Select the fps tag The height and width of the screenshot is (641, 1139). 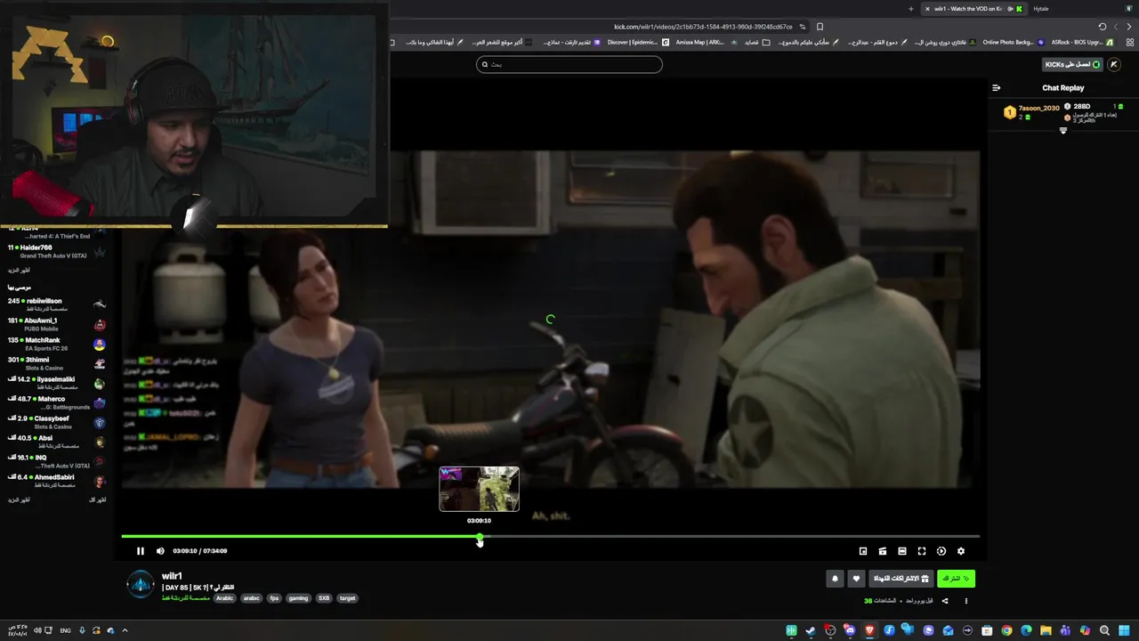pyautogui.click(x=274, y=598)
